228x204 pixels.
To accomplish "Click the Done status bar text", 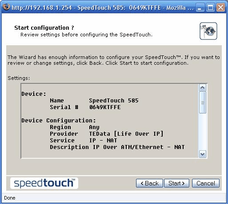I will click(10, 198).
